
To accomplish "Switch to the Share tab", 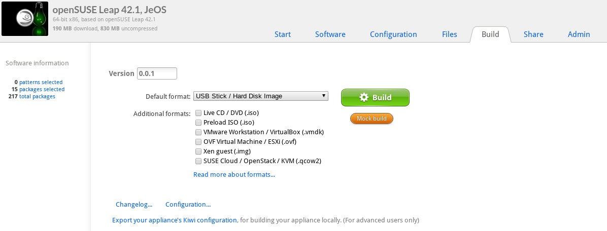I will point(533,34).
